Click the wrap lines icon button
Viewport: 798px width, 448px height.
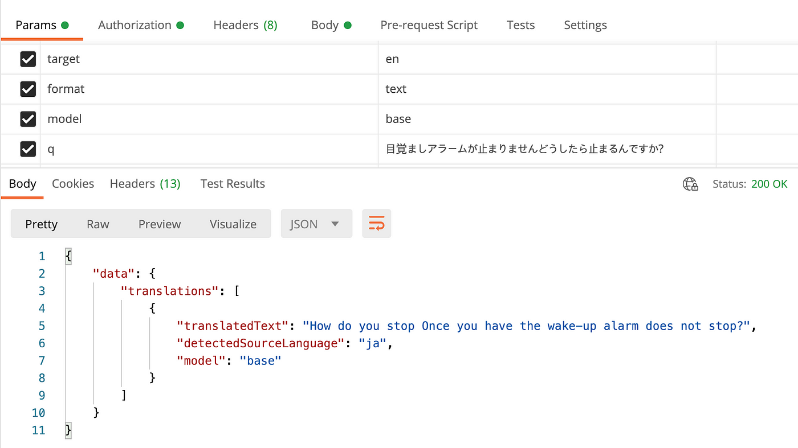click(x=376, y=224)
